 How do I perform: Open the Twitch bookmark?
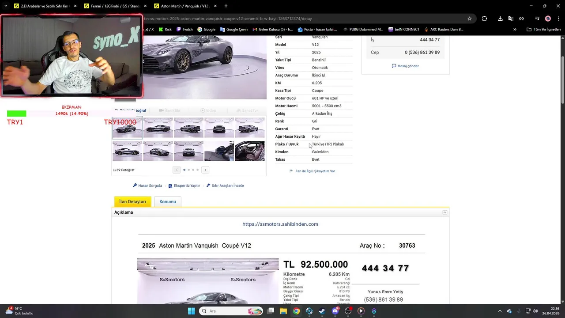coord(184,30)
